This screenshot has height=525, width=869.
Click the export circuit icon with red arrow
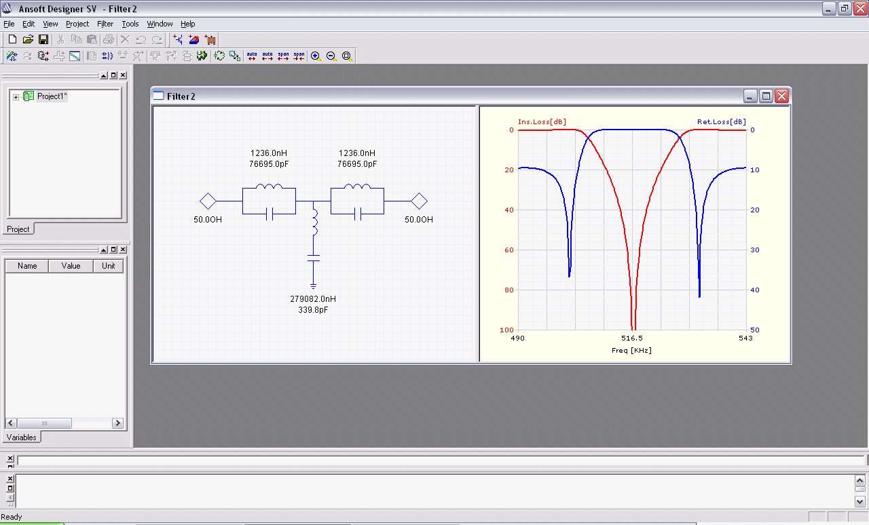pos(43,56)
